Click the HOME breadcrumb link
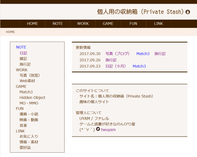197x157 pixels. pos(10,32)
